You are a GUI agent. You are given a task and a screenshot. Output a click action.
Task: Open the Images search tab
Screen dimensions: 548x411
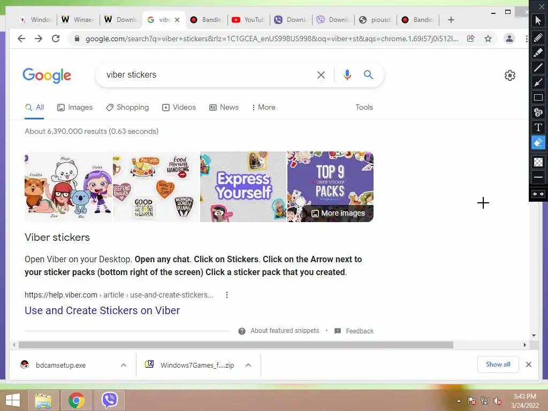click(75, 107)
